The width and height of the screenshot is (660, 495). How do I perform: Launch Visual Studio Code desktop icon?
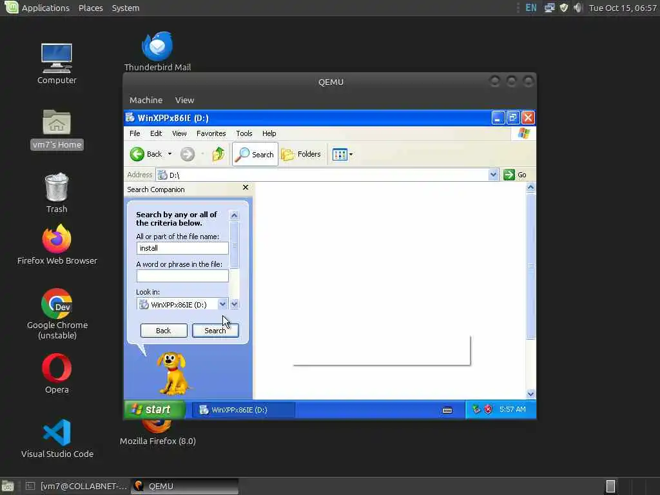point(57,438)
